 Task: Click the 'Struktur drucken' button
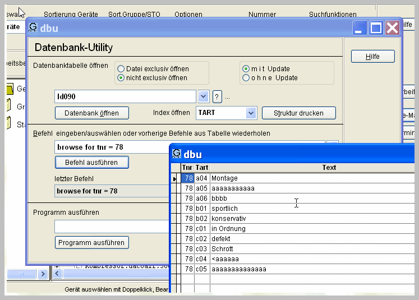298,113
